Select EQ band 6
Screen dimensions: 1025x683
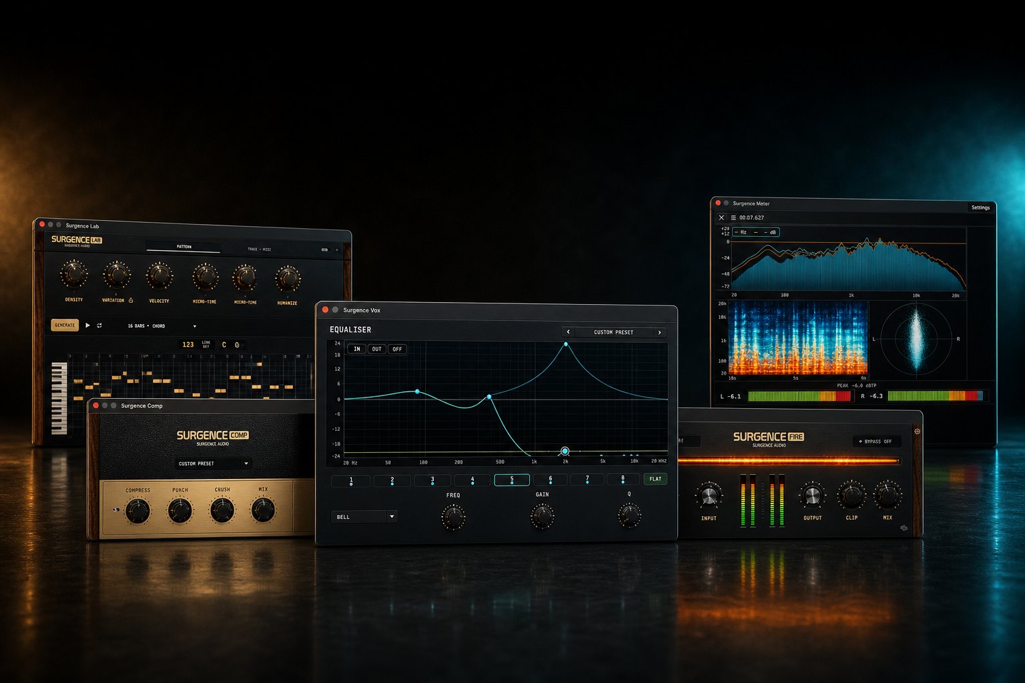tap(551, 480)
